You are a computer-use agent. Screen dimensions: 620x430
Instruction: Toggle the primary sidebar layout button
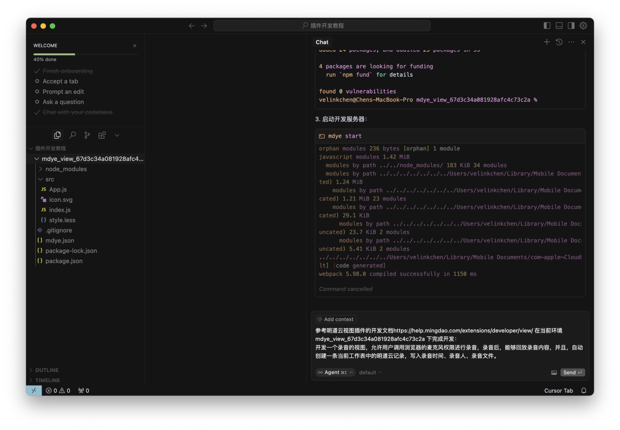point(547,26)
